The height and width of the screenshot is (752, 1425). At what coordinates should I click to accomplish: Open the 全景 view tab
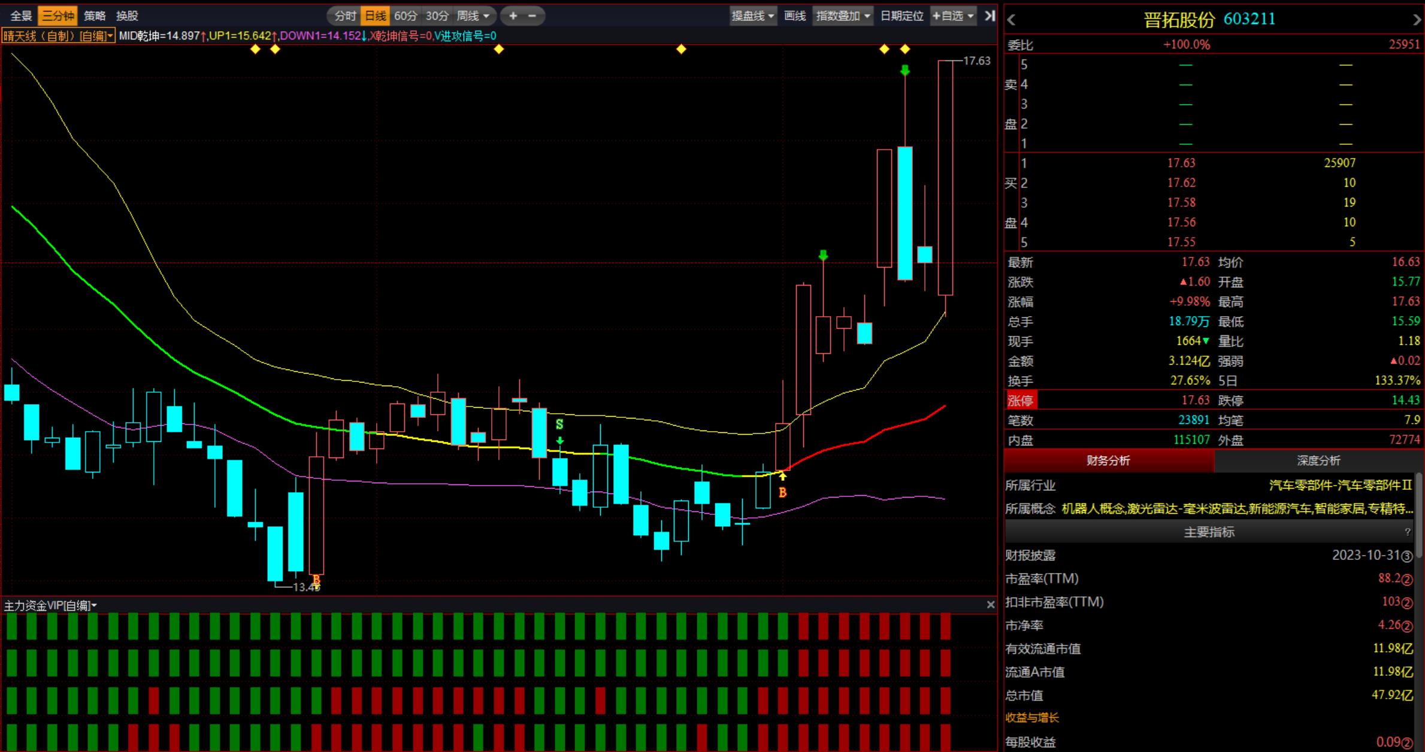tap(21, 16)
